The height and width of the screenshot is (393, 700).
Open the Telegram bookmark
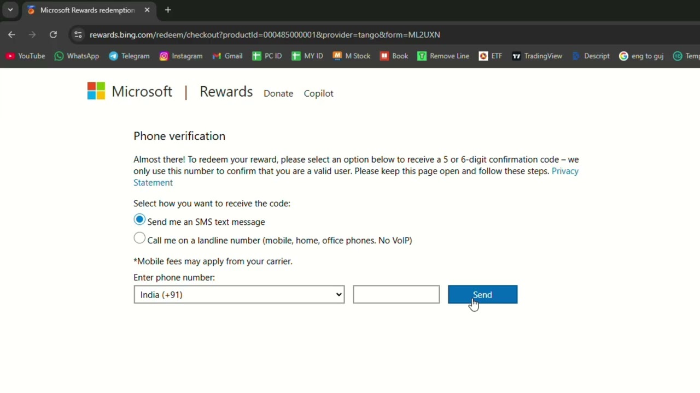[x=129, y=56]
